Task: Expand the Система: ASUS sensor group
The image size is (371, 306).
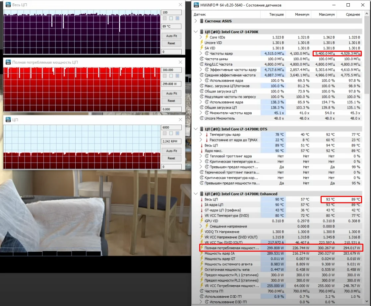Action: (196, 21)
